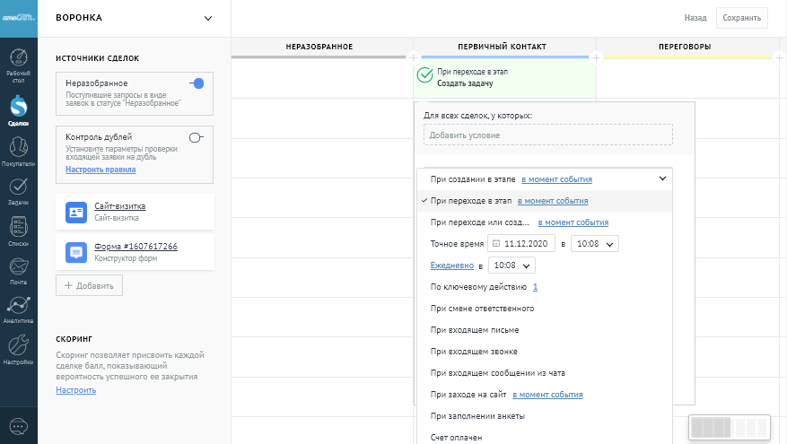This screenshot has width=787, height=444.
Task: Choose the При смене ответственного option
Action: pyautogui.click(x=482, y=309)
